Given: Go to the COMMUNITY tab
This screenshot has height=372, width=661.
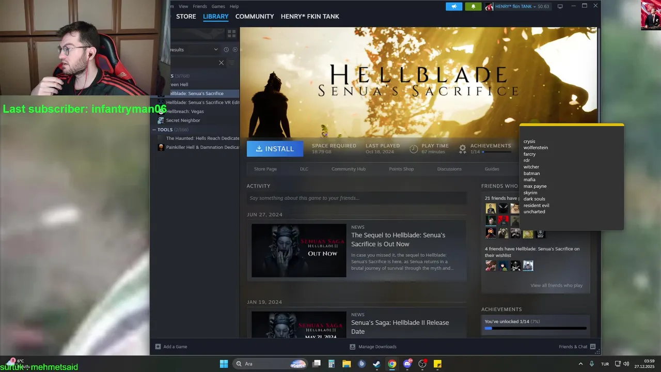Looking at the screenshot, I should pos(255,17).
